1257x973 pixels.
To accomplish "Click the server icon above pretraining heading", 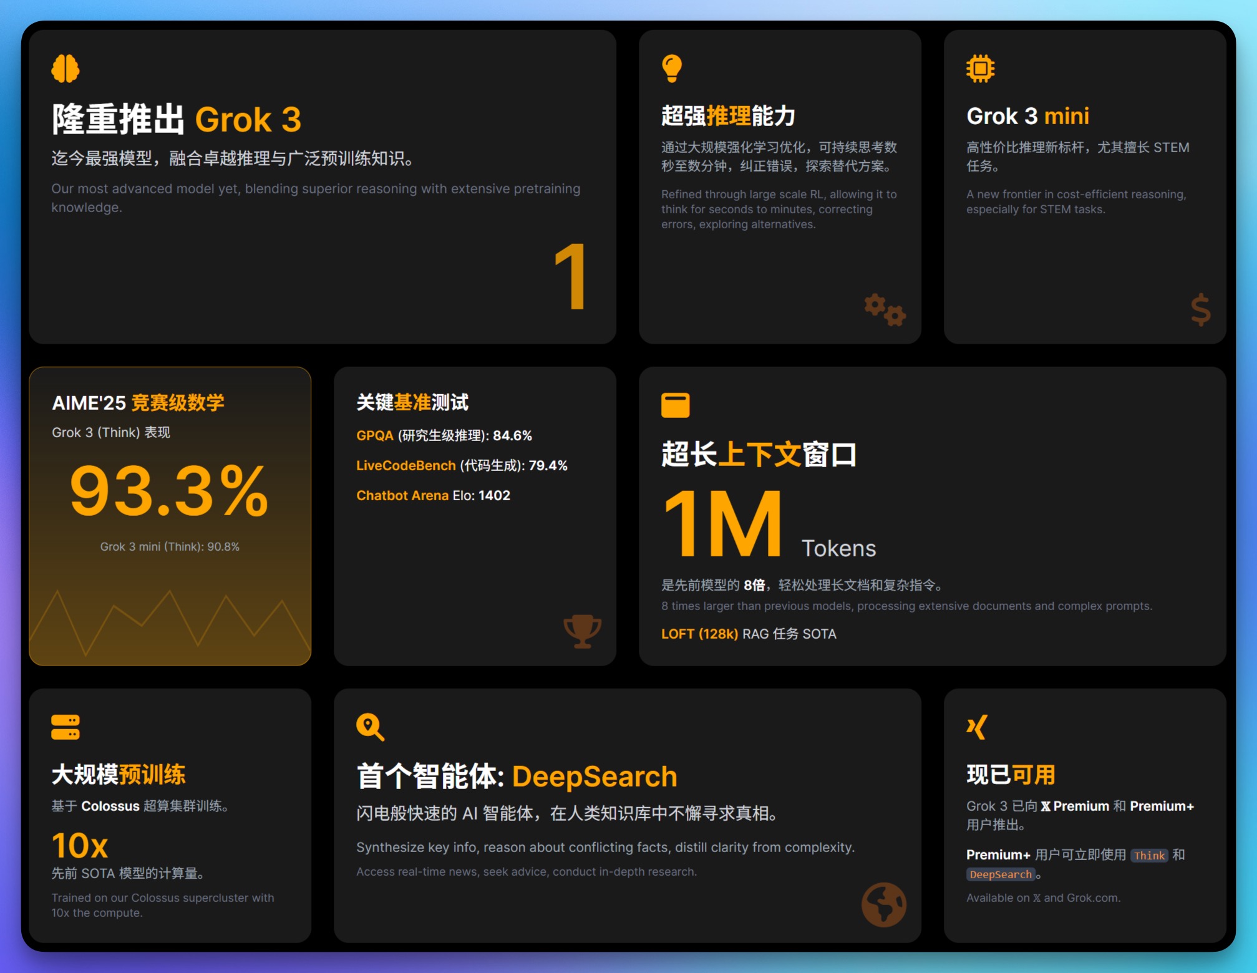I will [x=66, y=727].
